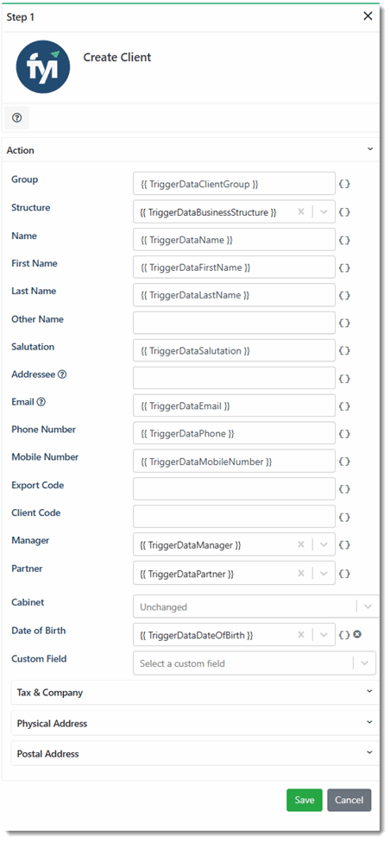Click the Group input field
This screenshot has height=842, width=390.
[234, 184]
